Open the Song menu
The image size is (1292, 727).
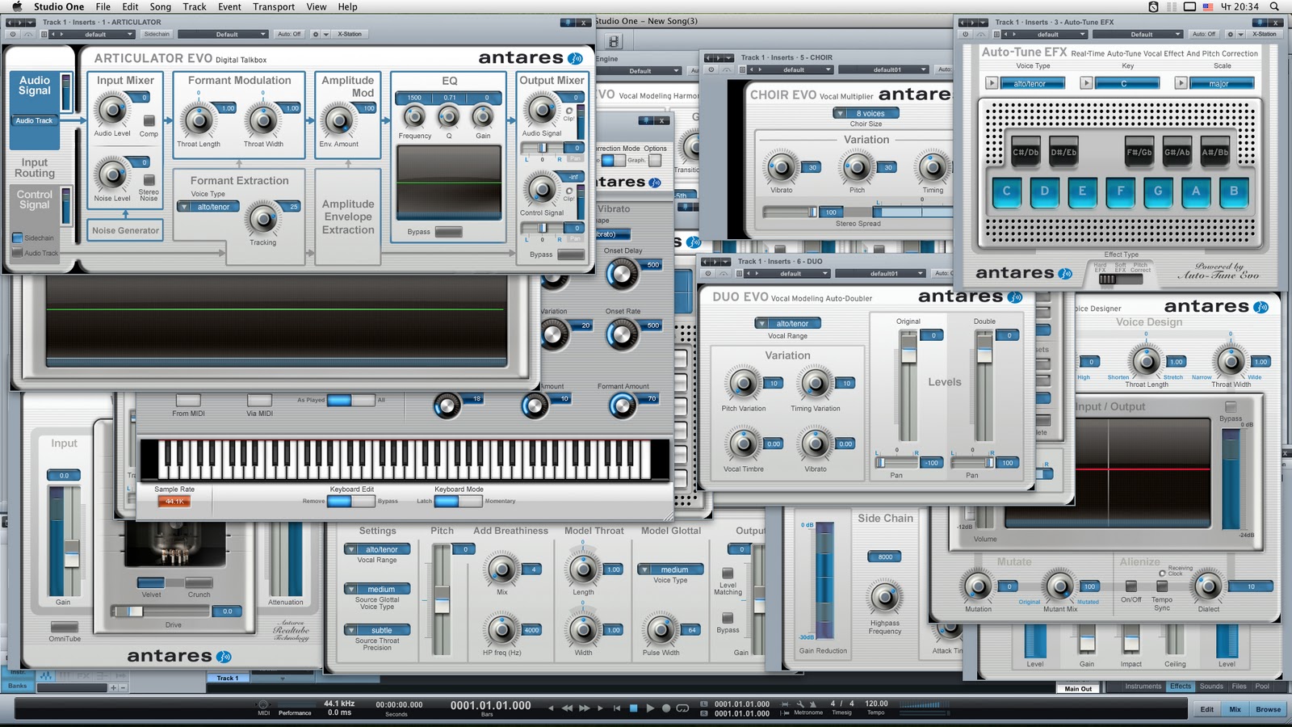(x=160, y=6)
